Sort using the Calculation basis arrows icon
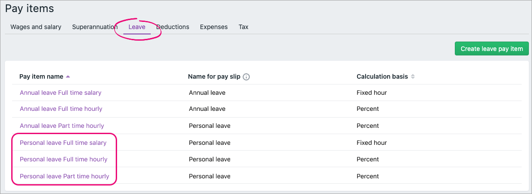 tap(413, 76)
